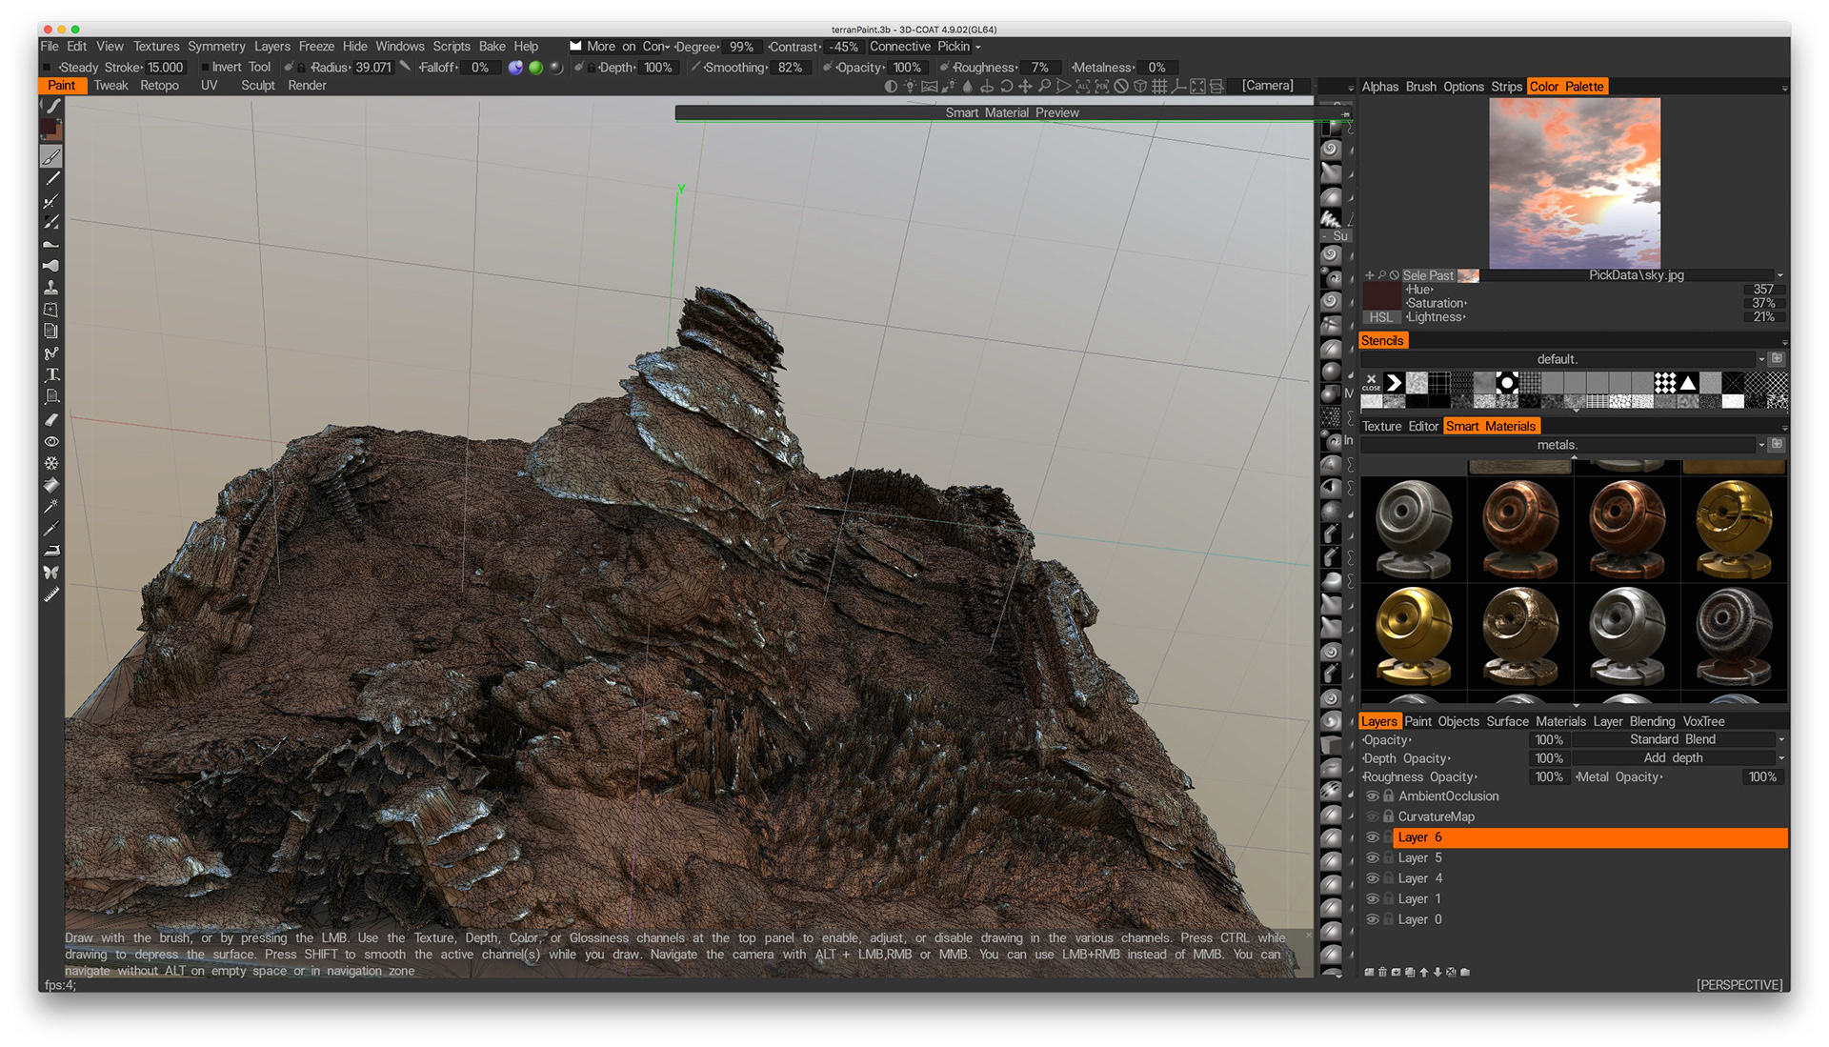Switch to the Sculpt room tab
This screenshot has width=1829, height=1047.
tap(257, 86)
